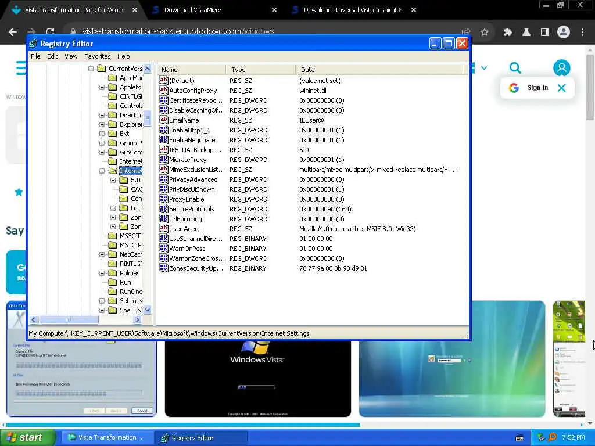Click the (Default) string value icon
The width and height of the screenshot is (595, 446).
coord(163,80)
